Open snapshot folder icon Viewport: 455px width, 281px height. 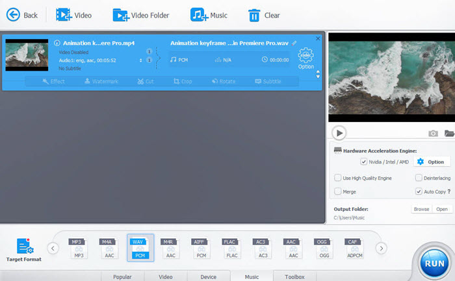450,133
